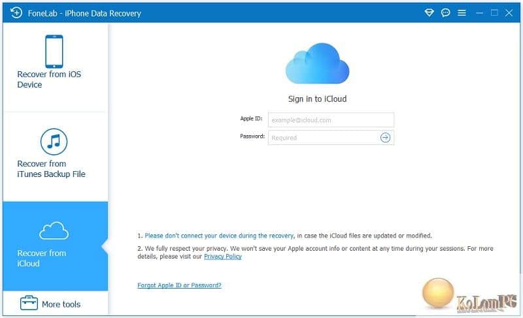
Task: Click the toolbox icon beside More tools
Action: [x=29, y=303]
